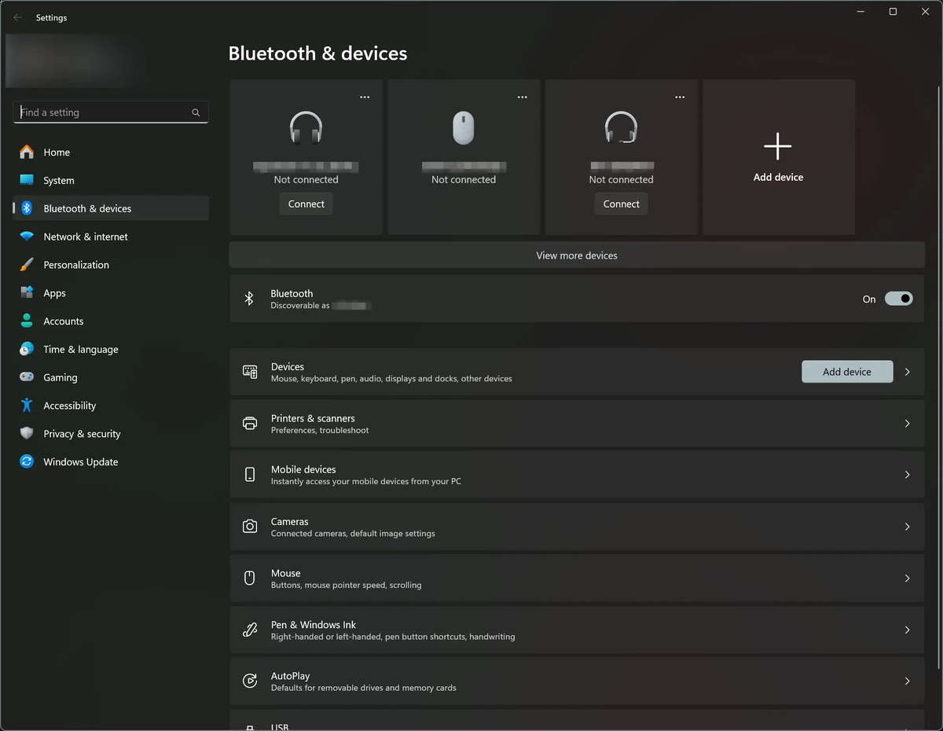Screen dimensions: 943x731
Task: Click the mouse icon on second device card
Action: (464, 127)
